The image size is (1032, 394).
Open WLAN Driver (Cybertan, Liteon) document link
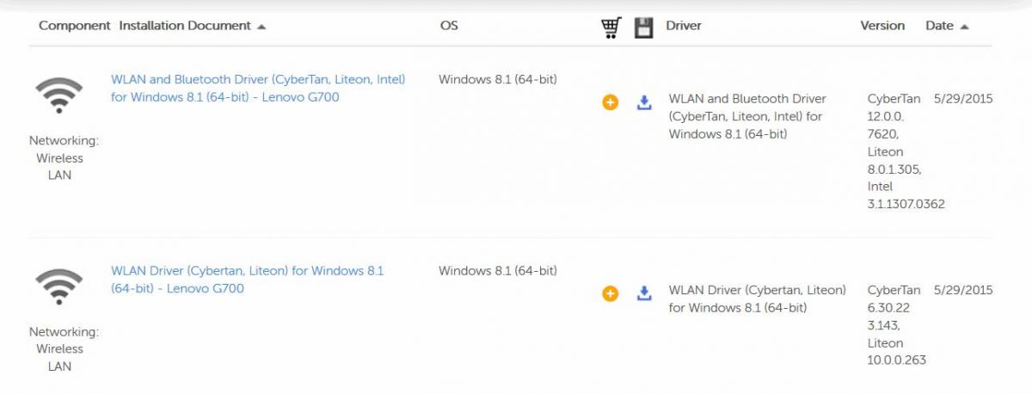[x=248, y=280]
